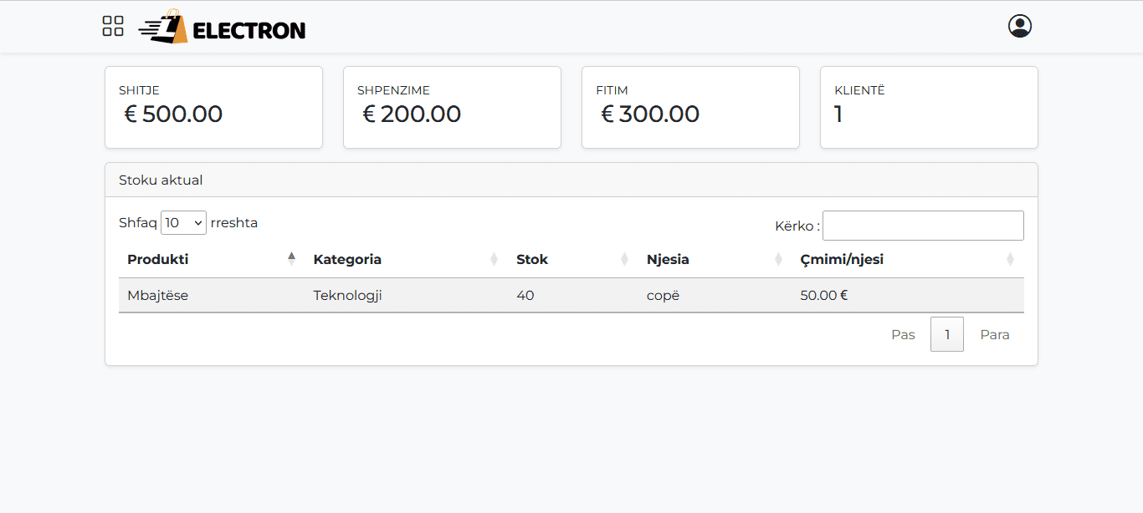Open the grid menu icon
The width and height of the screenshot is (1143, 513).
coord(113,26)
